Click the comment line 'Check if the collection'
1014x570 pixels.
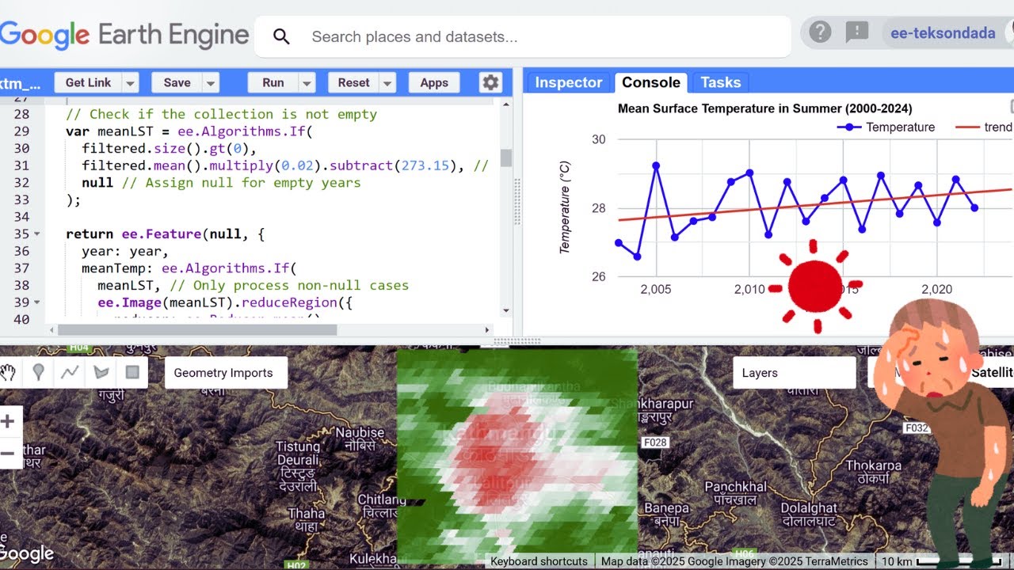(222, 114)
